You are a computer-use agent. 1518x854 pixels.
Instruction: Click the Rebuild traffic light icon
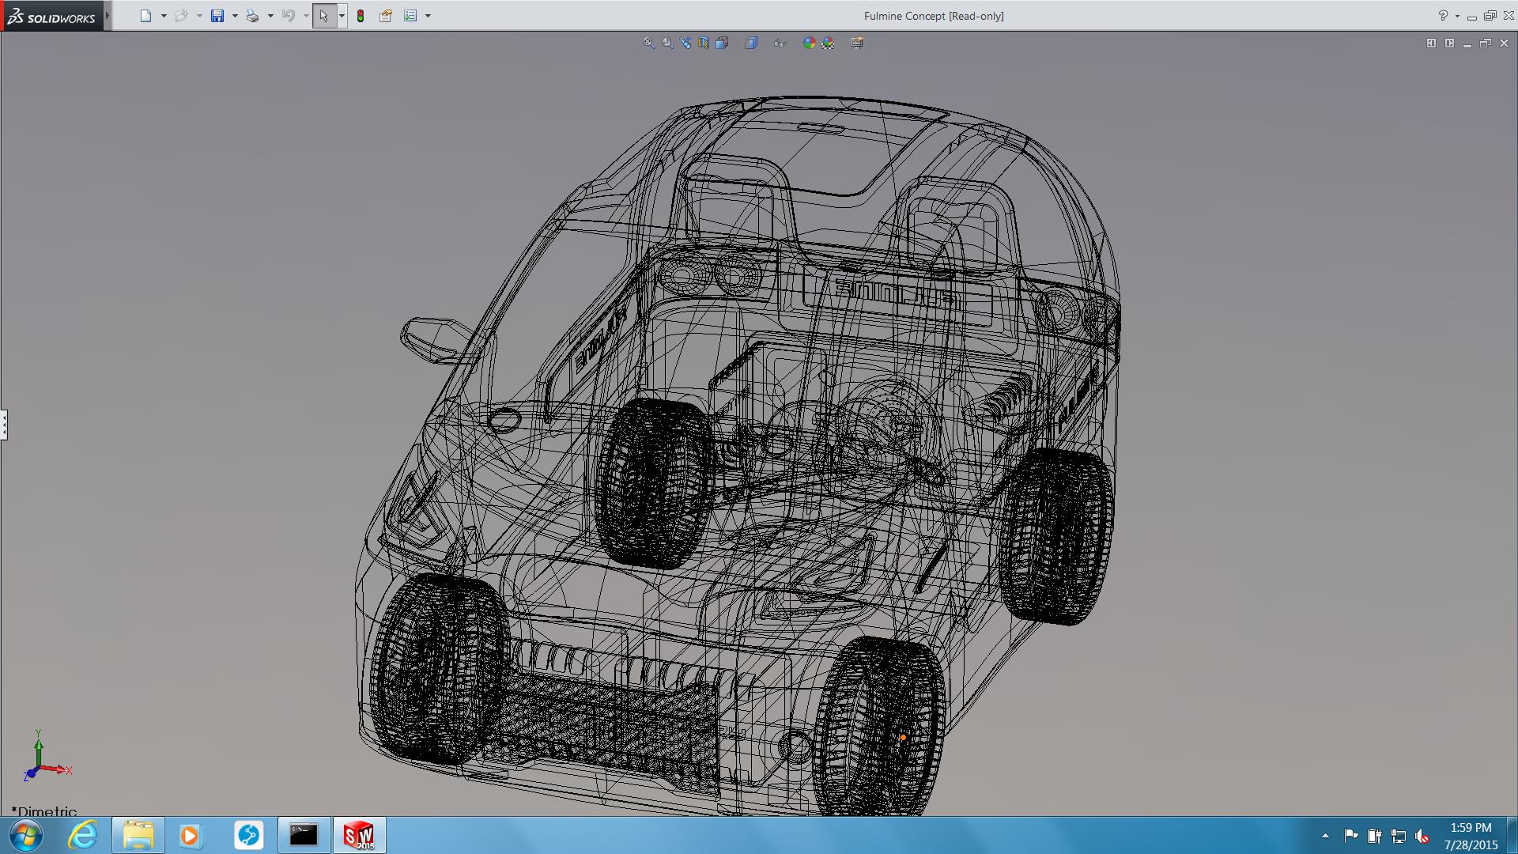(361, 16)
